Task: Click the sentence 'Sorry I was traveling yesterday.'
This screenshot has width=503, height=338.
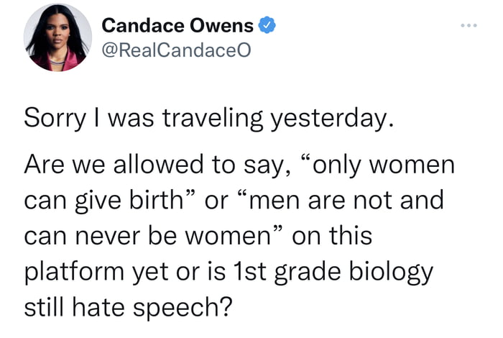Action: coord(209,118)
